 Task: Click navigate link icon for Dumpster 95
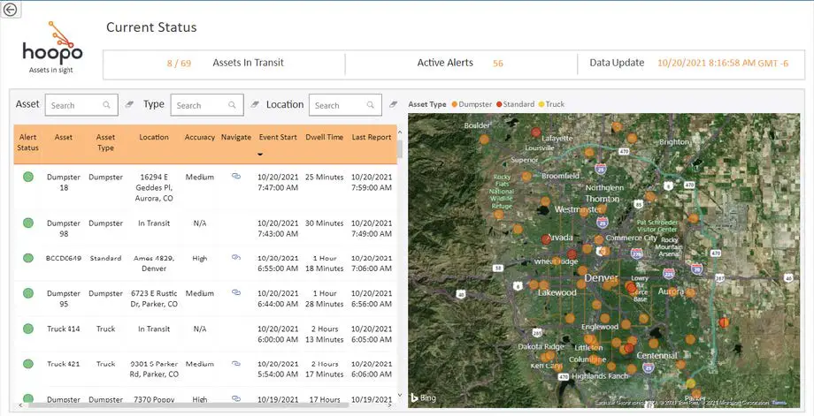pyautogui.click(x=236, y=293)
